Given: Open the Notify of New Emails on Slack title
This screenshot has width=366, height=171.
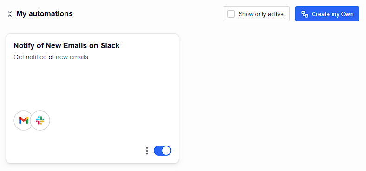Looking at the screenshot, I should click(66, 46).
